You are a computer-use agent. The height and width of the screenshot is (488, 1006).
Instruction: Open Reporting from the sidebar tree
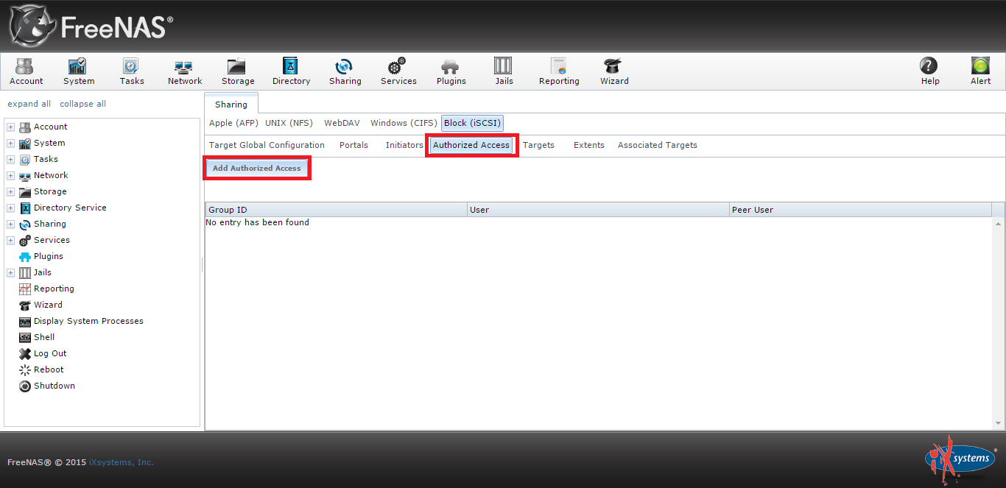(54, 289)
